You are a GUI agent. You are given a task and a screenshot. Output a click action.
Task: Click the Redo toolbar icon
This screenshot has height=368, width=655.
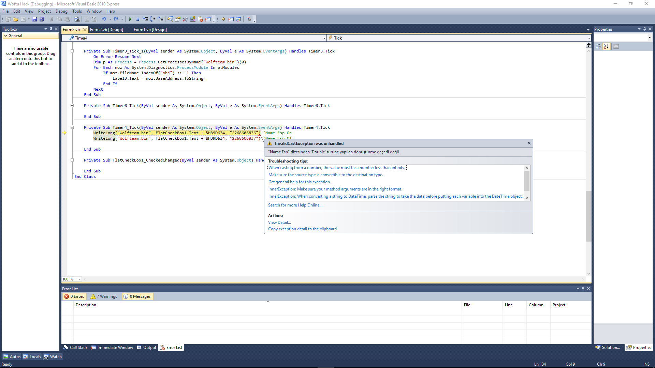point(116,19)
